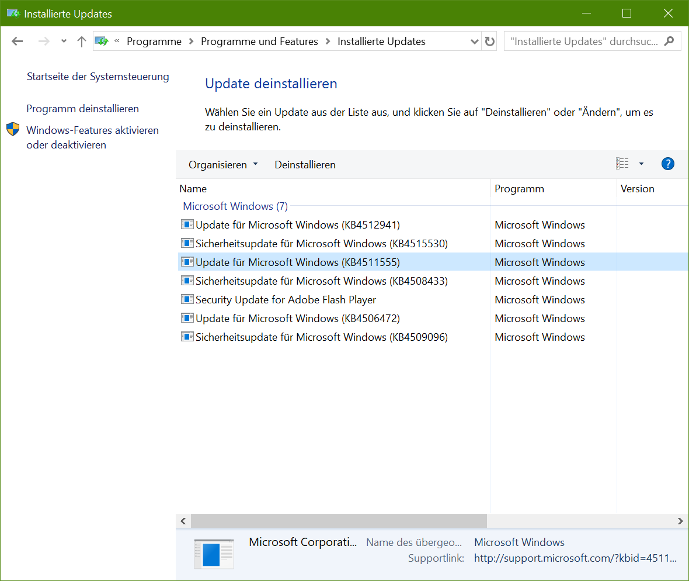Click the support.microsoft.com Supportlink URL
689x581 pixels.
click(575, 558)
